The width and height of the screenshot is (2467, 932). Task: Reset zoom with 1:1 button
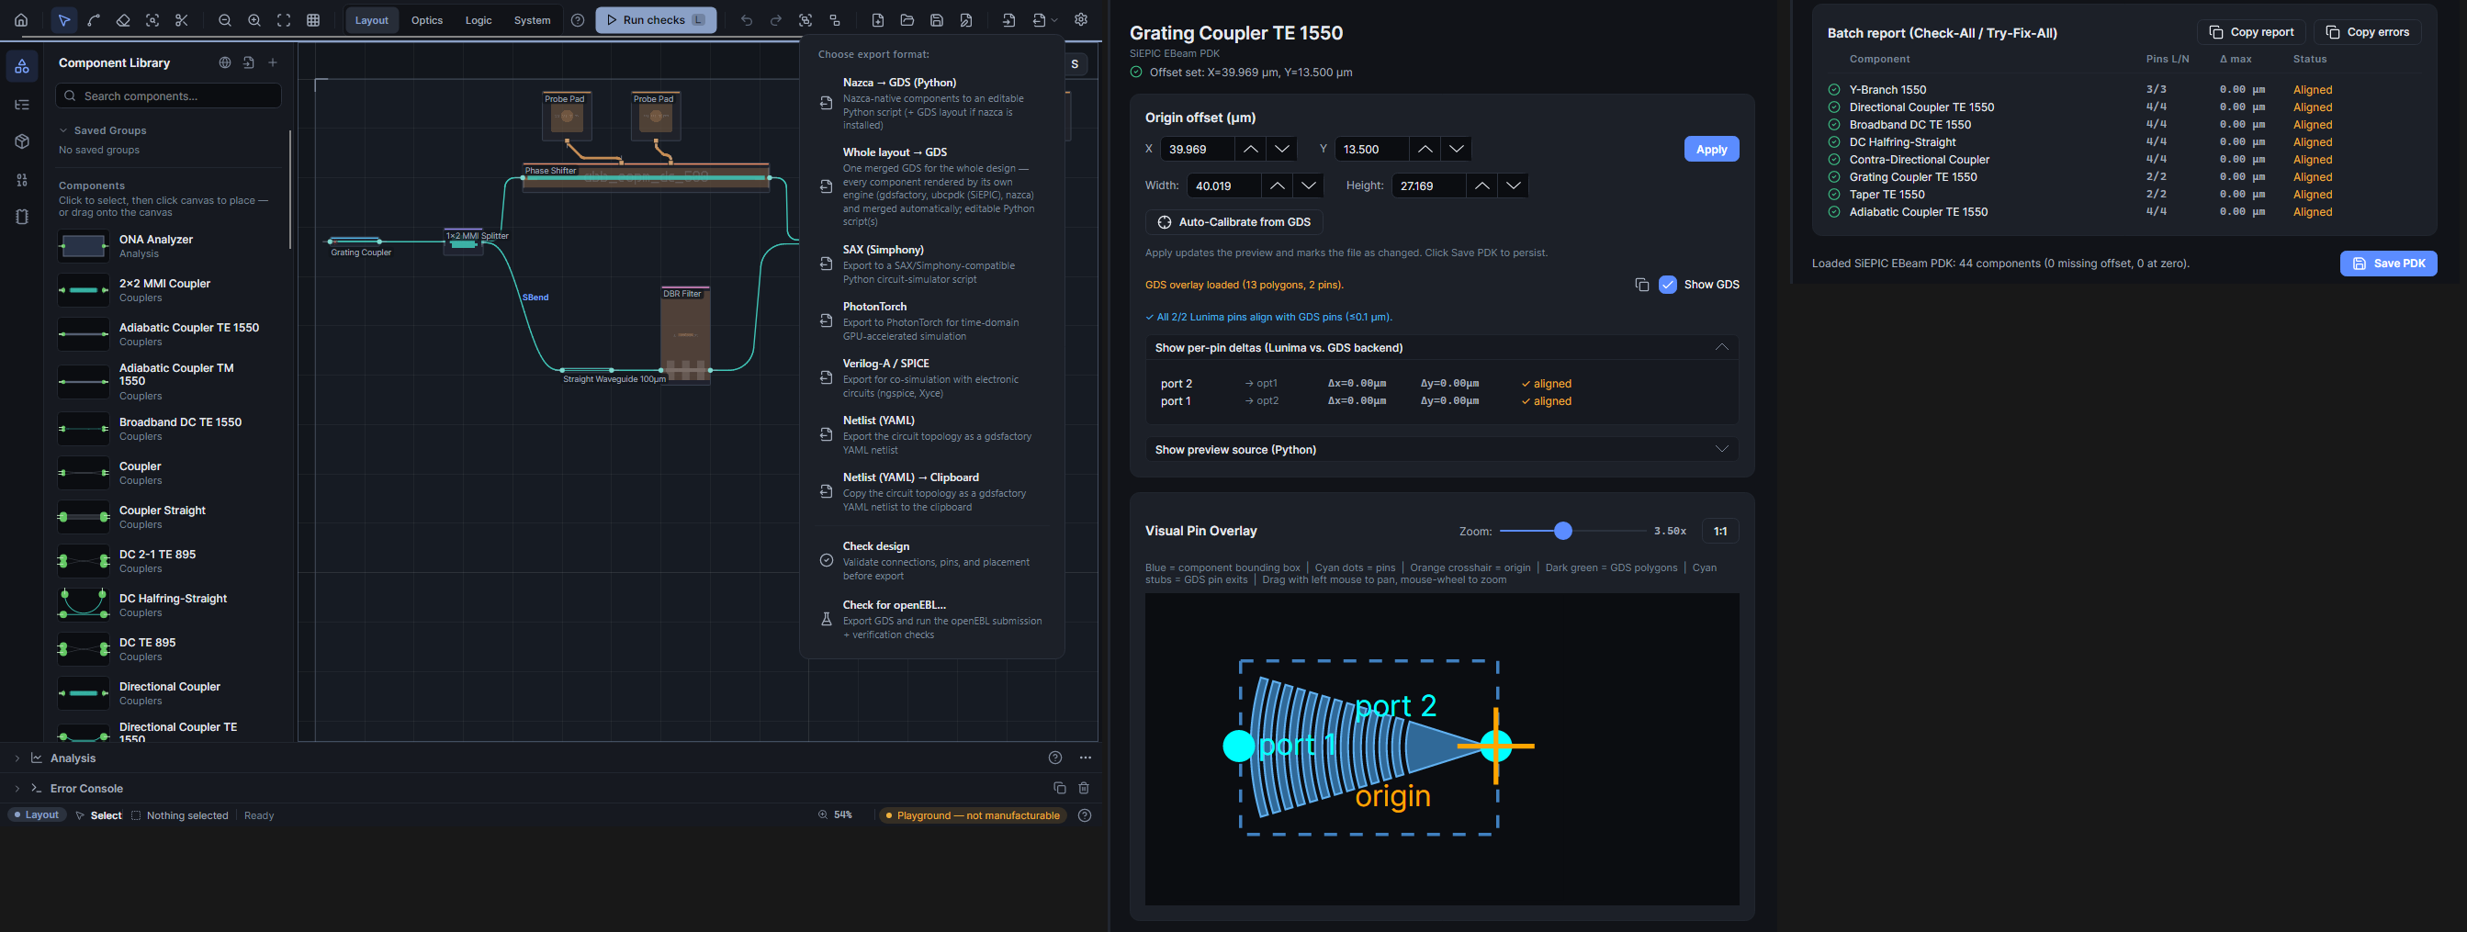(x=1720, y=531)
